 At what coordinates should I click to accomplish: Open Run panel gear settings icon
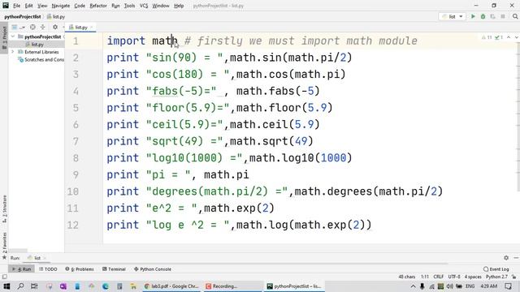[506, 258]
